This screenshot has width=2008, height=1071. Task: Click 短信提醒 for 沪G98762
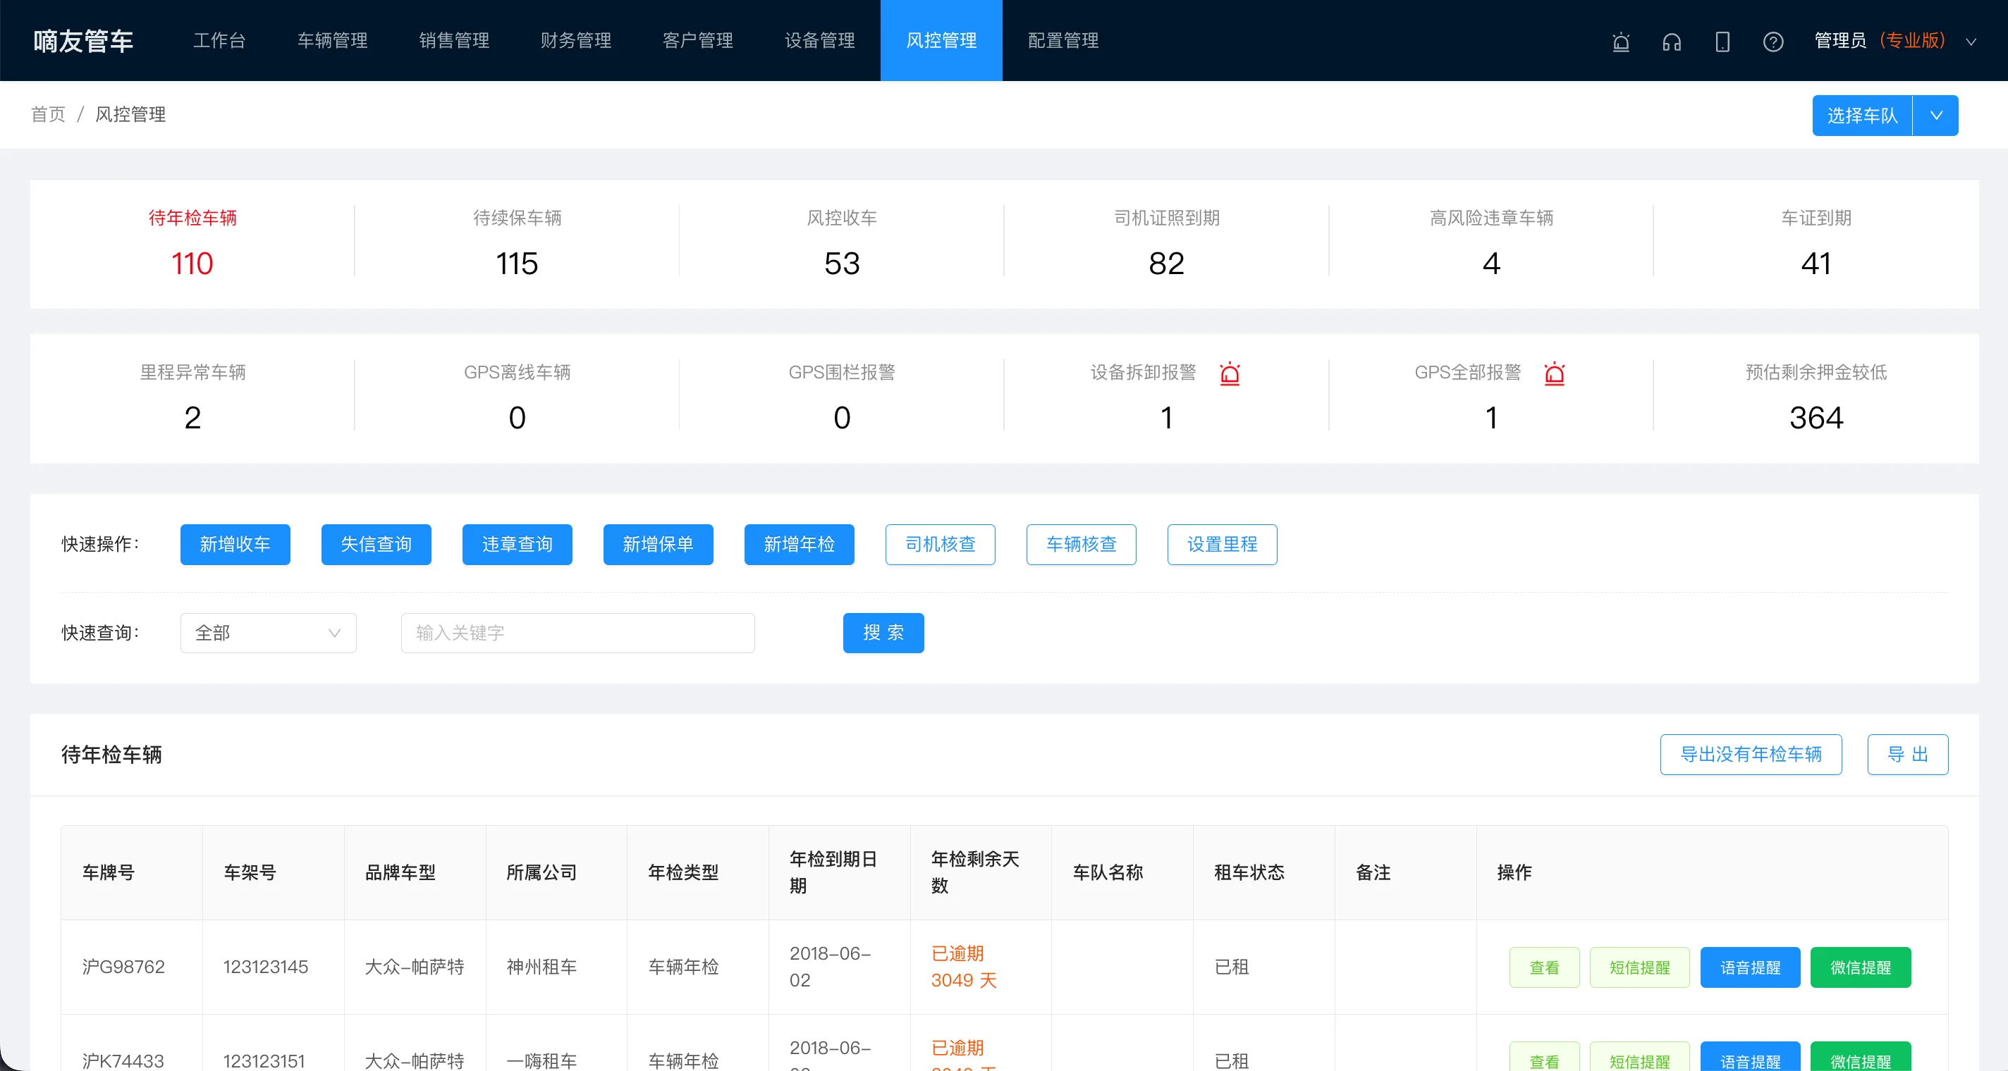pyautogui.click(x=1639, y=967)
